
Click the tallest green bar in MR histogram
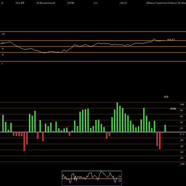[117, 117]
